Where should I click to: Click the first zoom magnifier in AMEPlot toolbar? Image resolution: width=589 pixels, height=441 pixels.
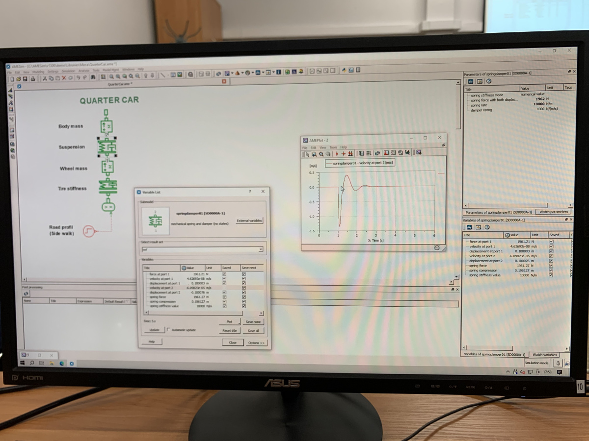[314, 153]
